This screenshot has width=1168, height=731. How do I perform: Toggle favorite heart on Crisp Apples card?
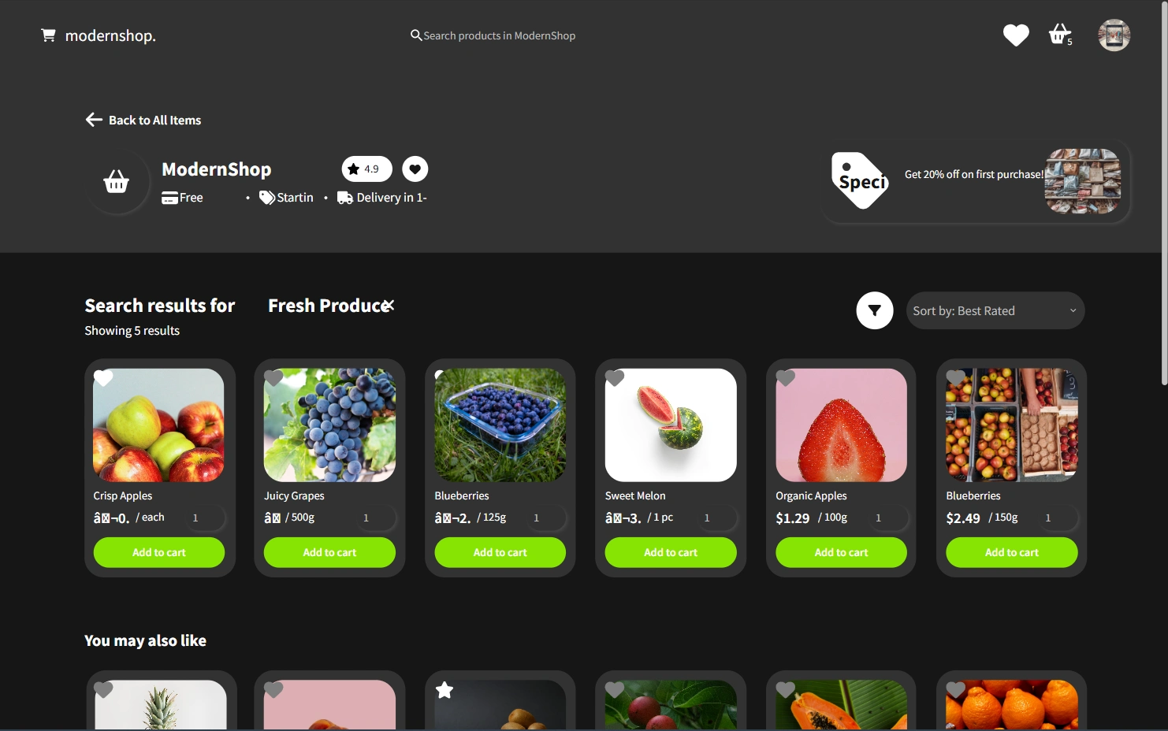(x=104, y=378)
